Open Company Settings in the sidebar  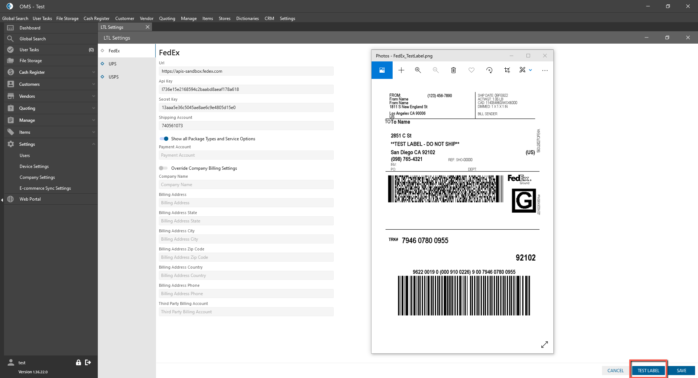point(37,177)
